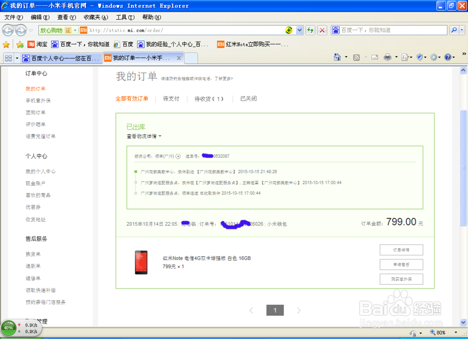Open 百度一下，你就知道 bookmark
Viewport: 468px width, 339px height.
[80, 44]
